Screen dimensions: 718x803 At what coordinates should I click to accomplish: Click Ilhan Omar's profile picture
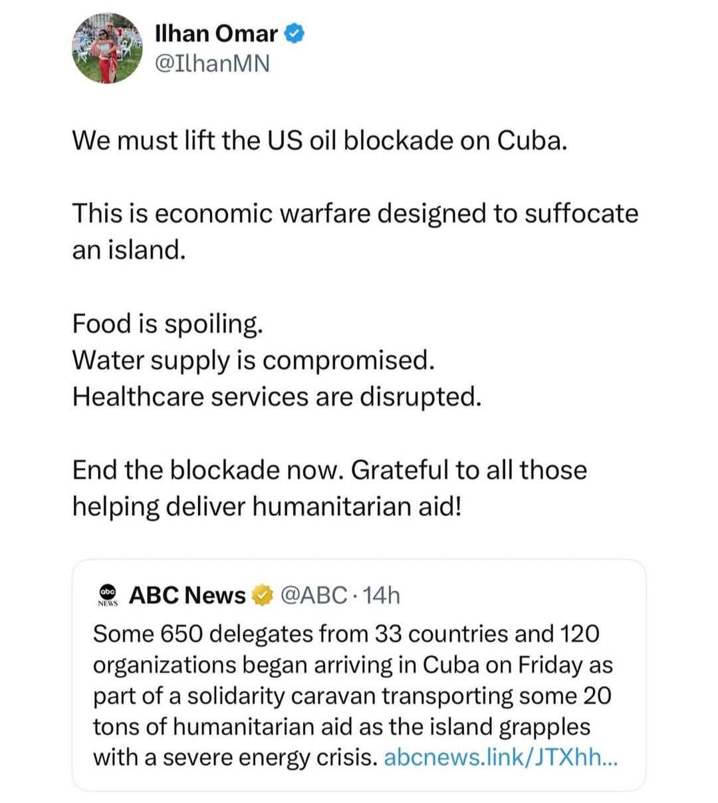point(107,48)
